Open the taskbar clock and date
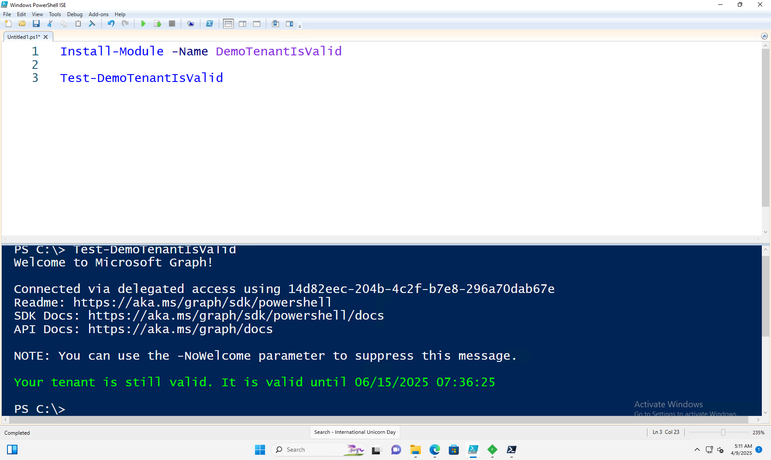The image size is (771, 460). tap(741, 450)
